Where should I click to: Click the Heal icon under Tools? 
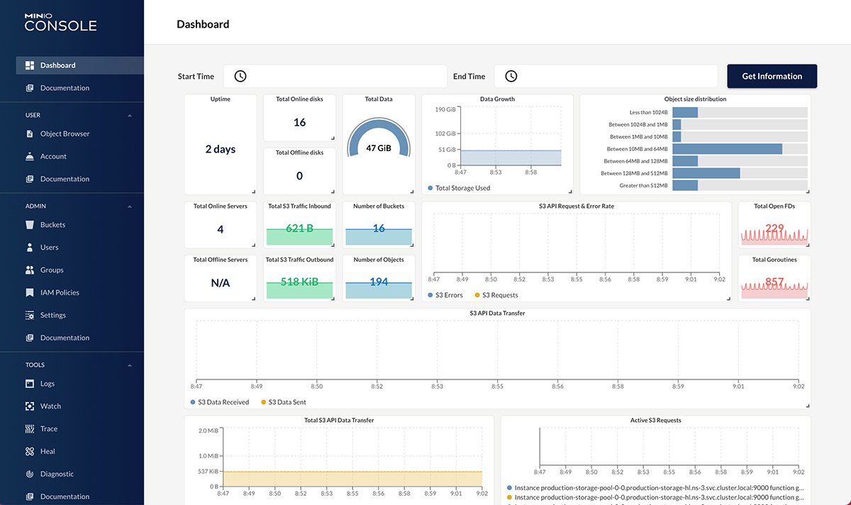point(30,452)
